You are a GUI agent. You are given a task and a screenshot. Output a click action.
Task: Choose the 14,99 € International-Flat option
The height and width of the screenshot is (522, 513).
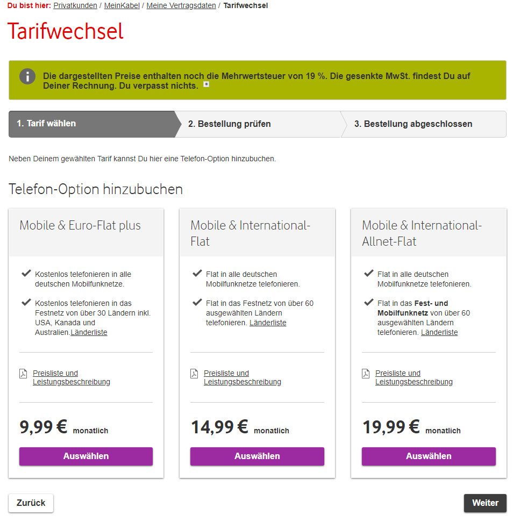(x=257, y=456)
